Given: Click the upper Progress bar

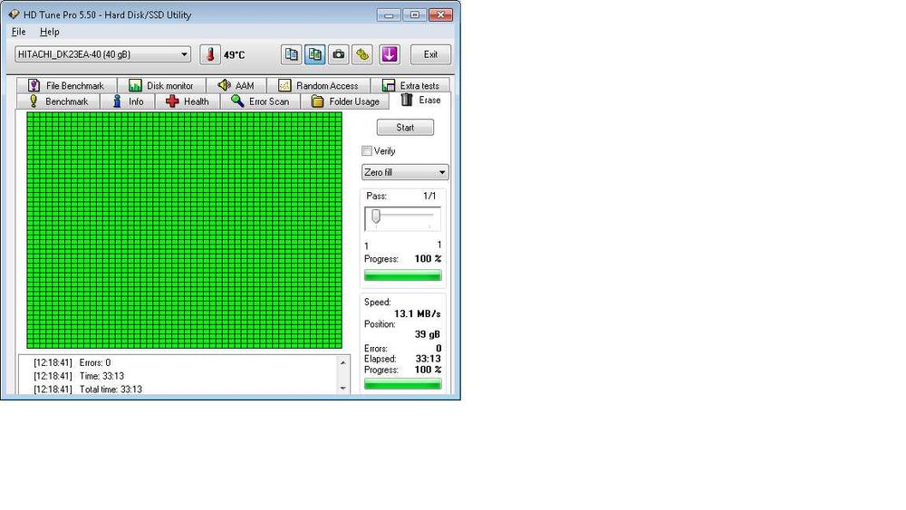Looking at the screenshot, I should (x=403, y=275).
